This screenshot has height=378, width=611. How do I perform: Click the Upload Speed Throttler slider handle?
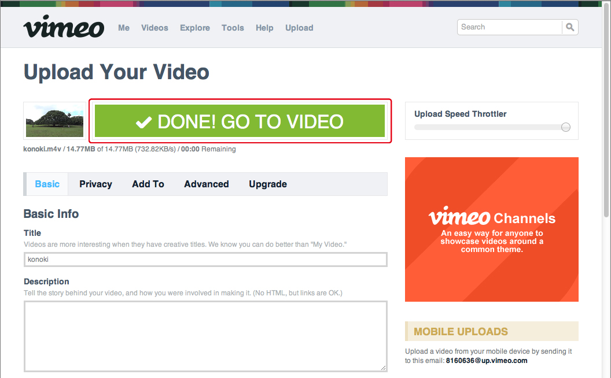pos(566,127)
